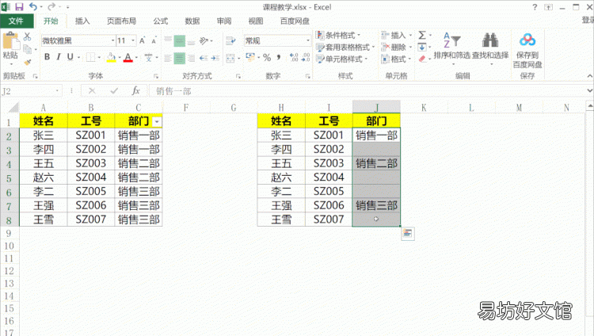Toggle vertical middle align
594x336 pixels.
pos(180,40)
